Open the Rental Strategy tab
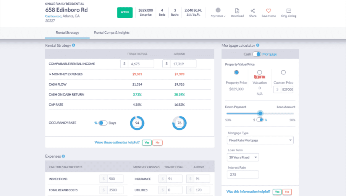Screen dimensions: 346x196 click(x=67, y=33)
